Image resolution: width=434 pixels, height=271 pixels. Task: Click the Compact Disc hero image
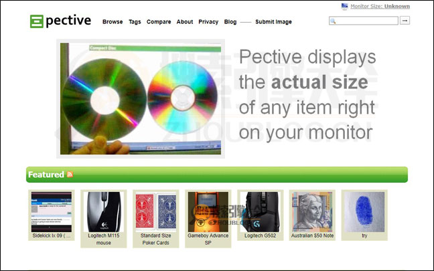(x=141, y=99)
